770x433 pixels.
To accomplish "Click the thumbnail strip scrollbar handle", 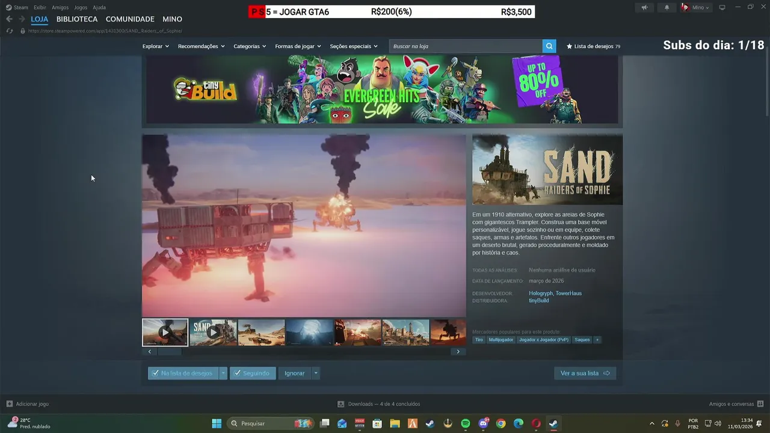I will pos(169,352).
